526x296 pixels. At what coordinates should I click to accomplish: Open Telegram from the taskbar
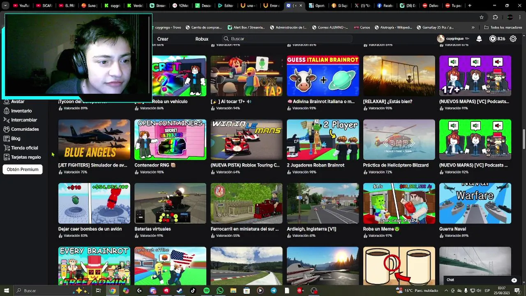[x=274, y=291]
